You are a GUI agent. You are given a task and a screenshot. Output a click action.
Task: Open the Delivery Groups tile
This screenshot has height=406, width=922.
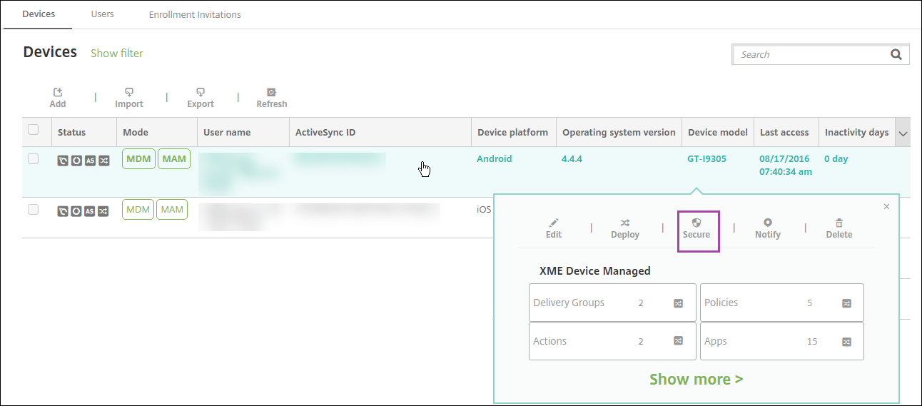612,303
